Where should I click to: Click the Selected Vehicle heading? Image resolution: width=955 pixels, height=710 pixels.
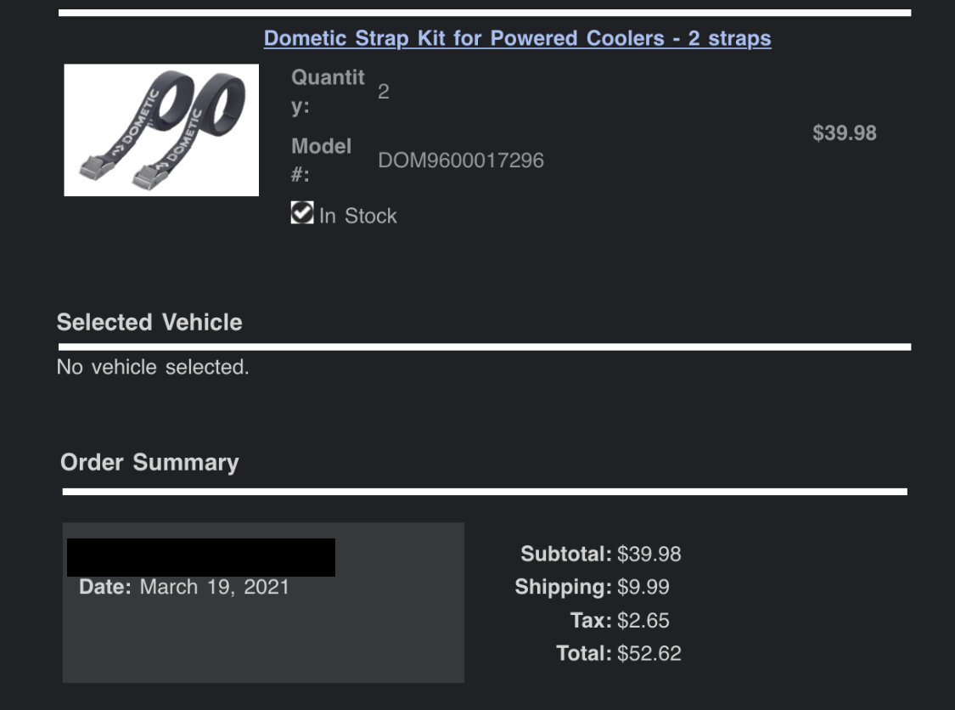(x=149, y=323)
